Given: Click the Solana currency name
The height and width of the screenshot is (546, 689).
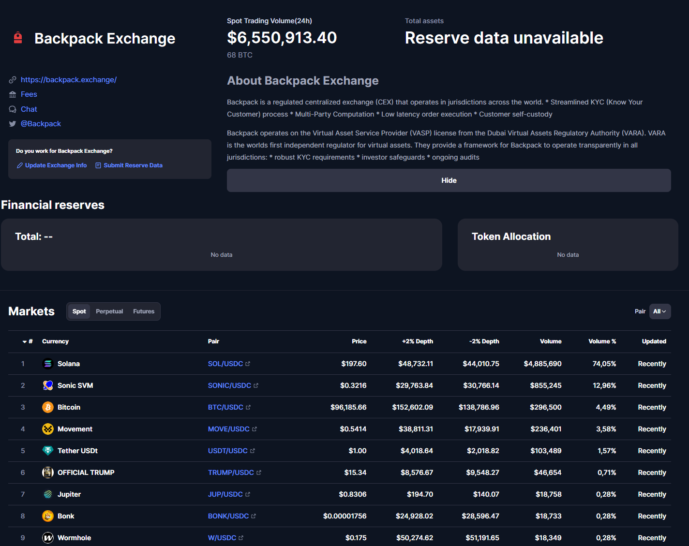Looking at the screenshot, I should click(69, 364).
